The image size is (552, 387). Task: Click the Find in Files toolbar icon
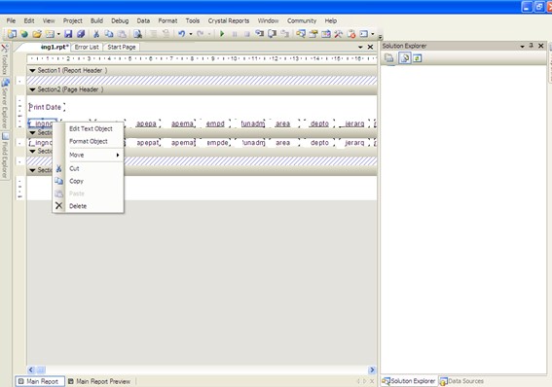click(x=137, y=34)
